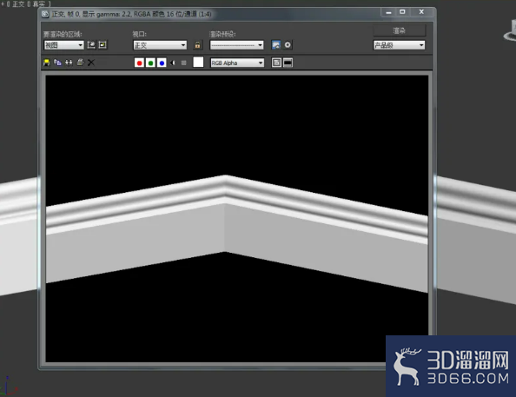Click the viewport label 正交 at top-left
Screen dimensions: 516x397
click(18, 4)
